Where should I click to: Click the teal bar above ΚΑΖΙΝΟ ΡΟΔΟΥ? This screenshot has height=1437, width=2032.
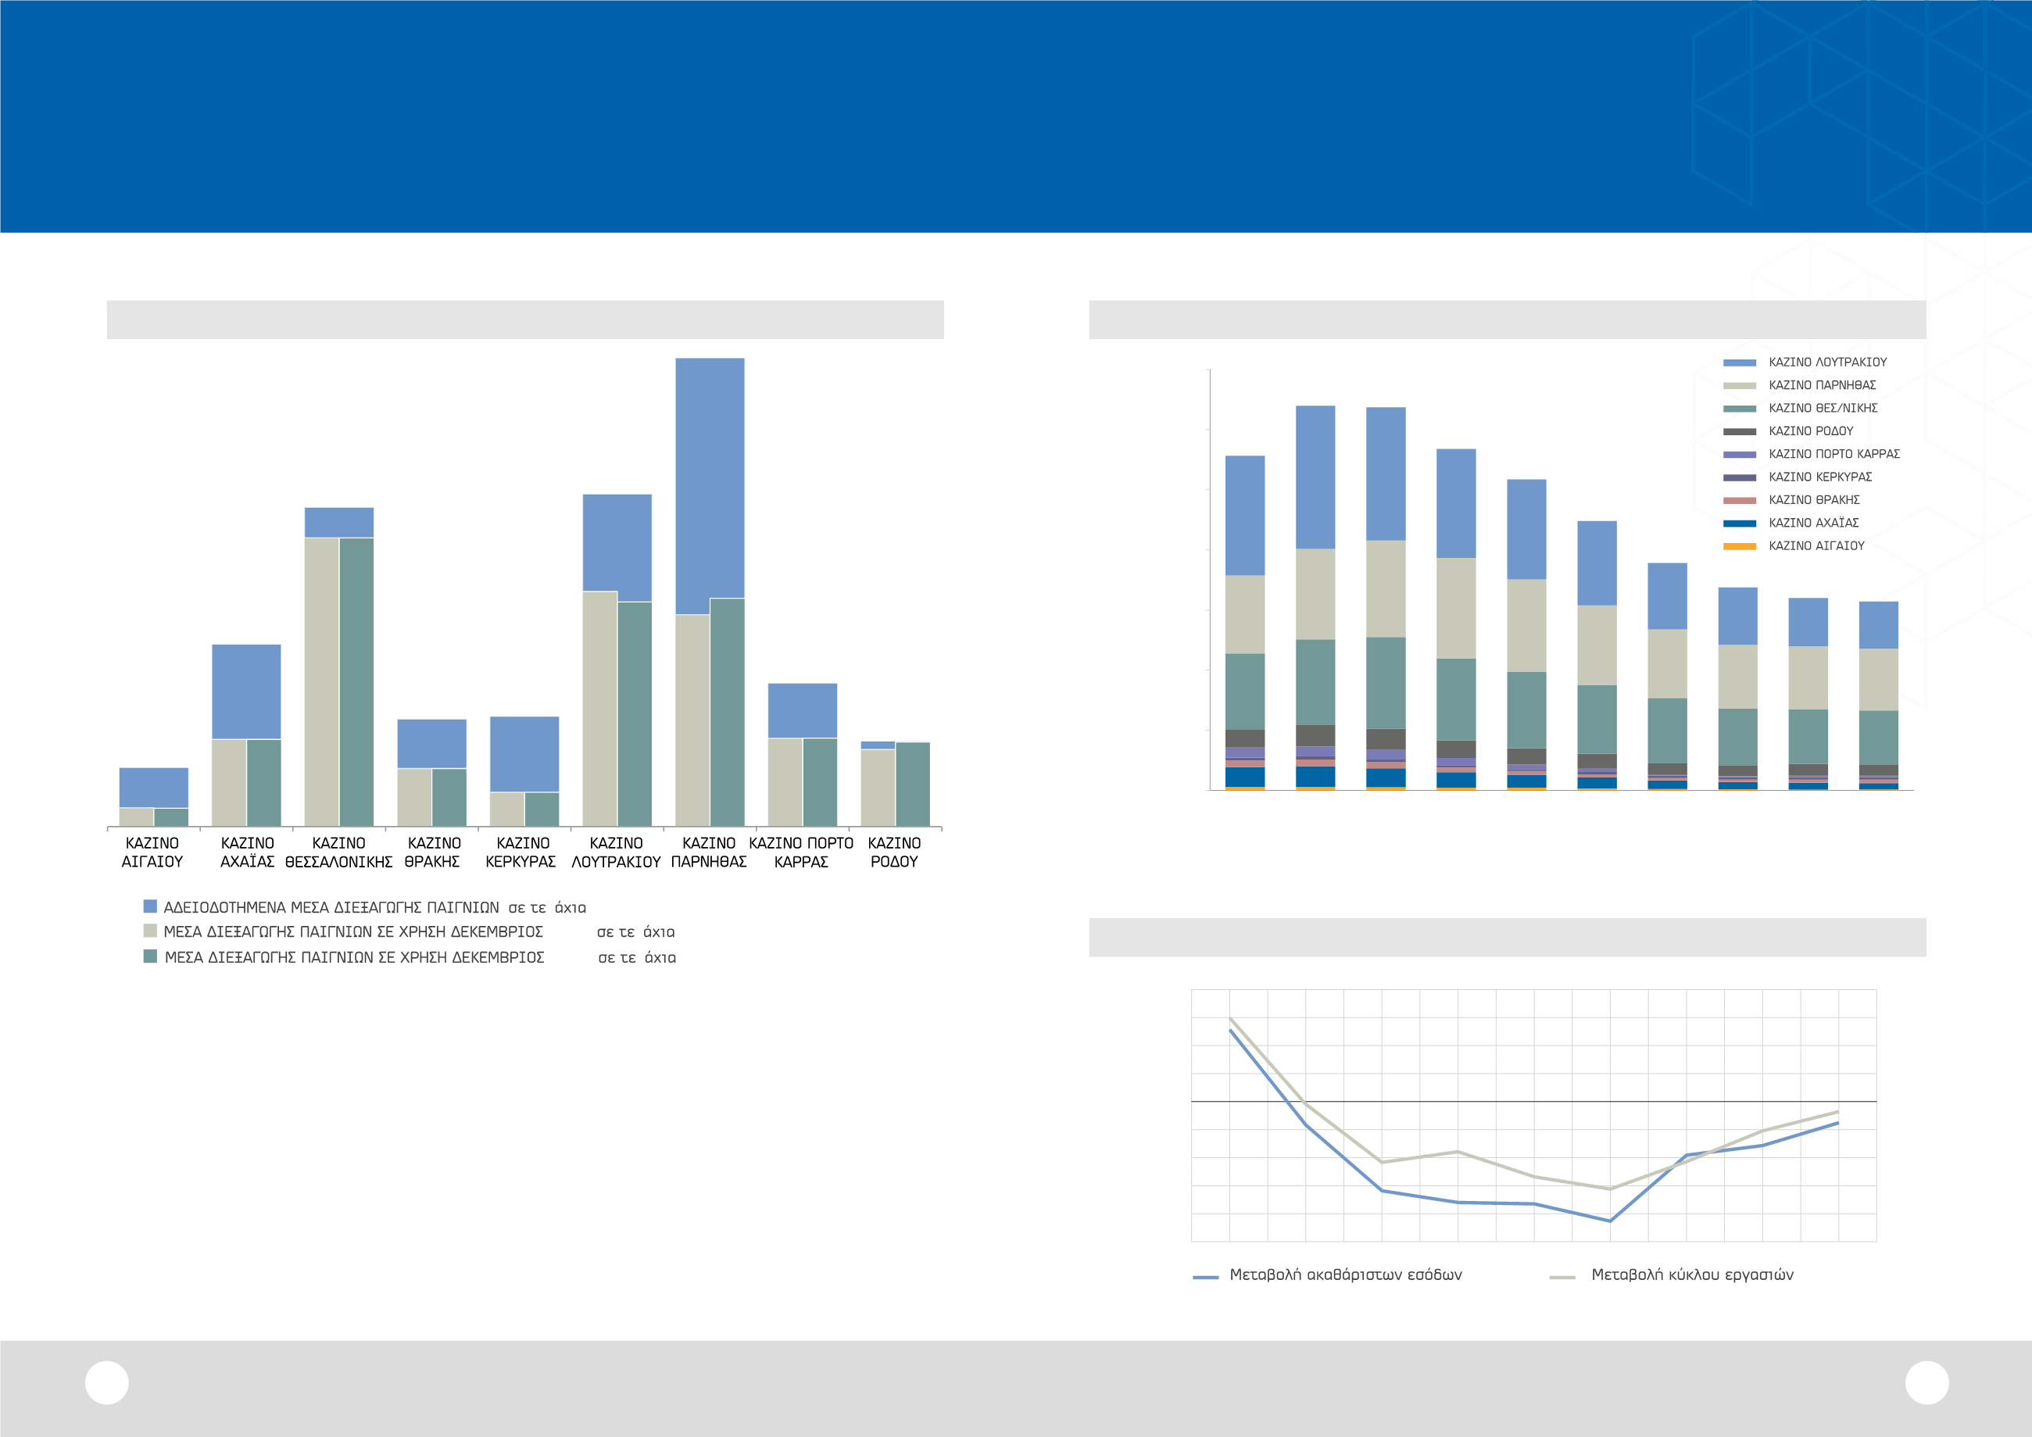point(913,784)
